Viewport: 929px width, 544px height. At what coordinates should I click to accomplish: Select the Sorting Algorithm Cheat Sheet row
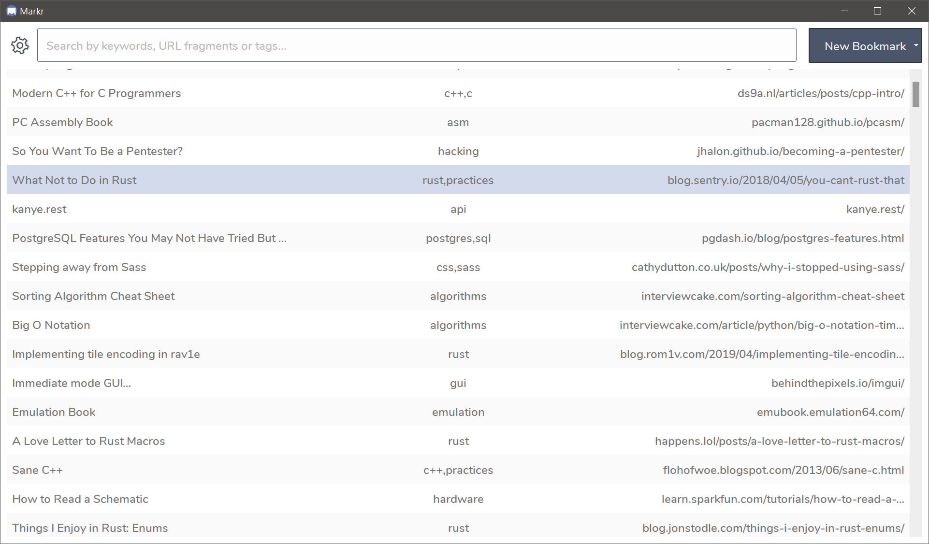click(93, 296)
